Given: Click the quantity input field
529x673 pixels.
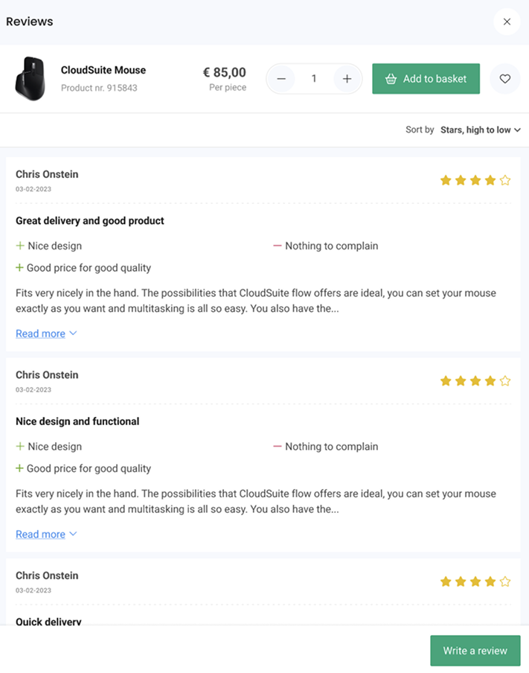Looking at the screenshot, I should coord(314,79).
